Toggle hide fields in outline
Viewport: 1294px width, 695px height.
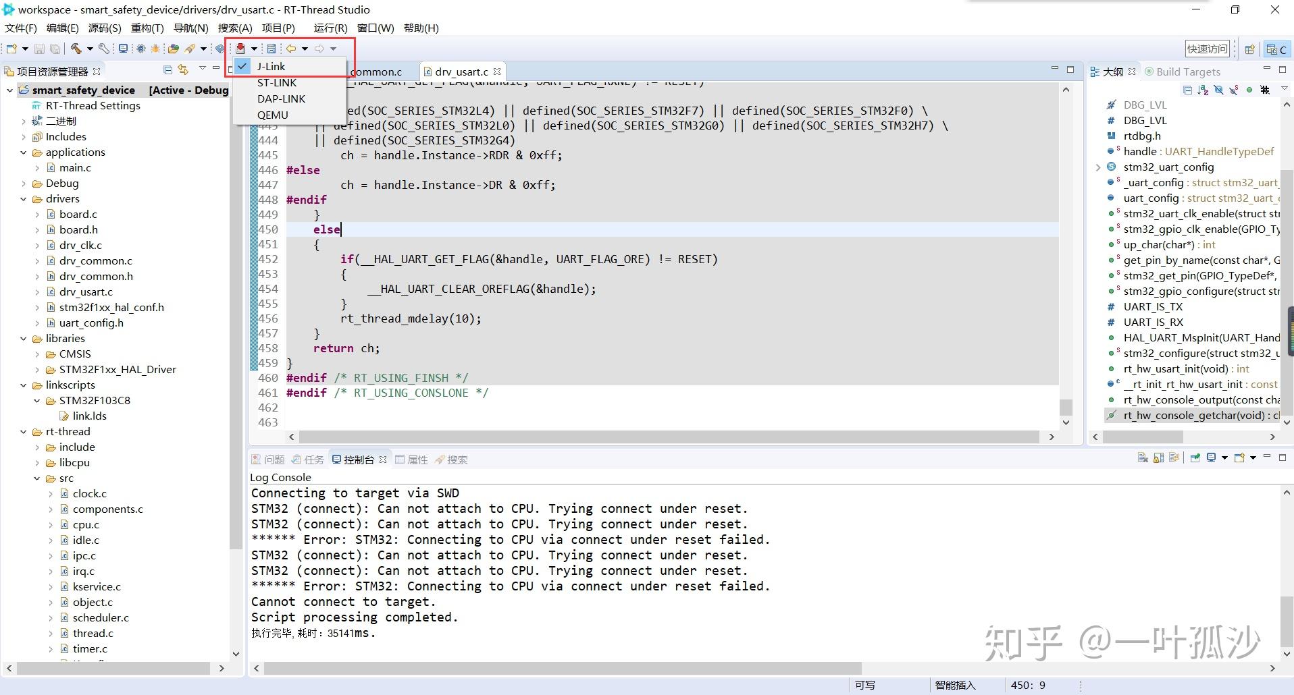1218,90
